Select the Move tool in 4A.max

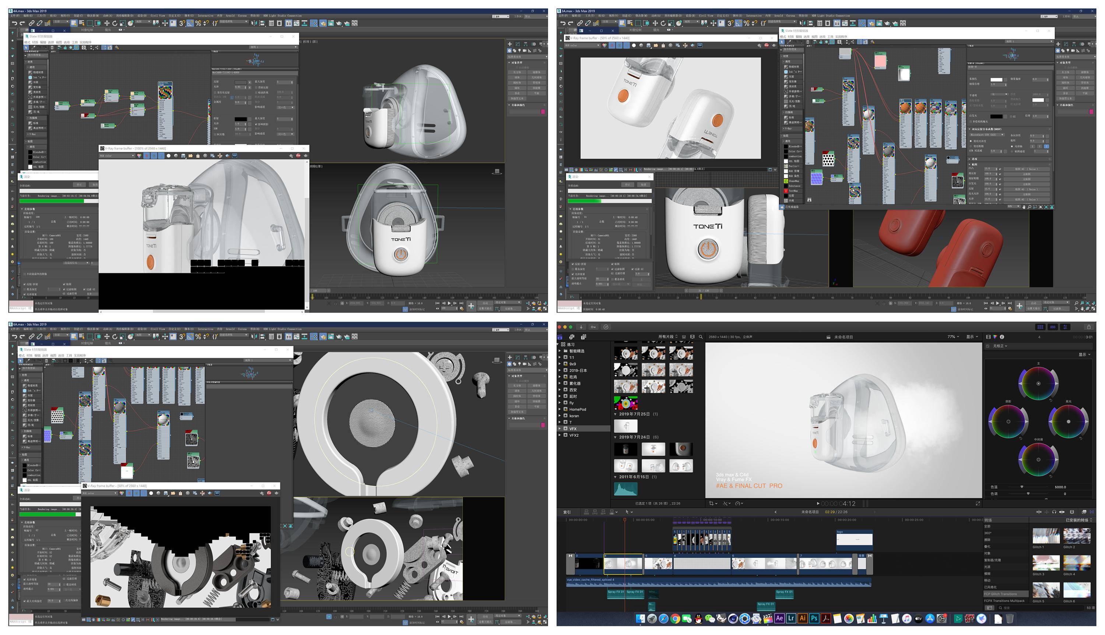[x=106, y=24]
